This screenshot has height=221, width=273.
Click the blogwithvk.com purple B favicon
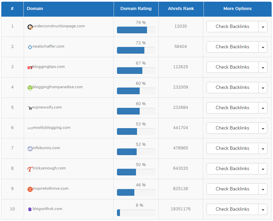(x=30, y=209)
